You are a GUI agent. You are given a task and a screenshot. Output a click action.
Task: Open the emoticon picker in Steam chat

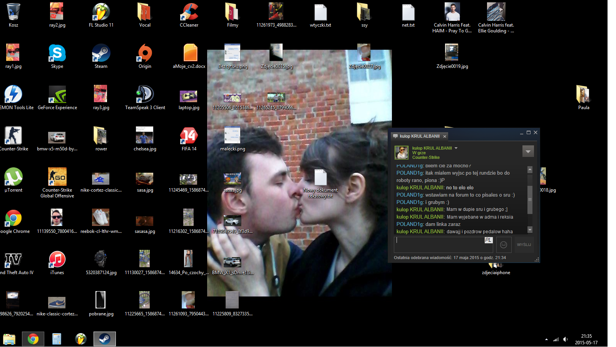(x=504, y=245)
